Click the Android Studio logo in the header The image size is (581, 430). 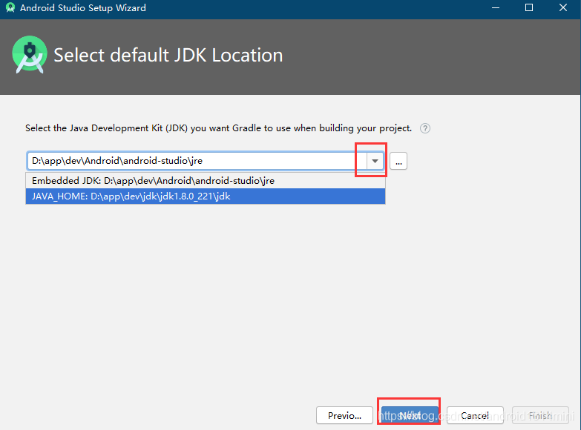(x=30, y=54)
